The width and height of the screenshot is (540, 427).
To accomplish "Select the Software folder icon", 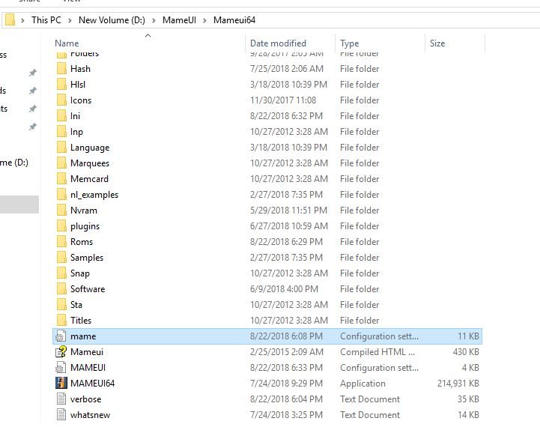I will pyautogui.click(x=61, y=289).
